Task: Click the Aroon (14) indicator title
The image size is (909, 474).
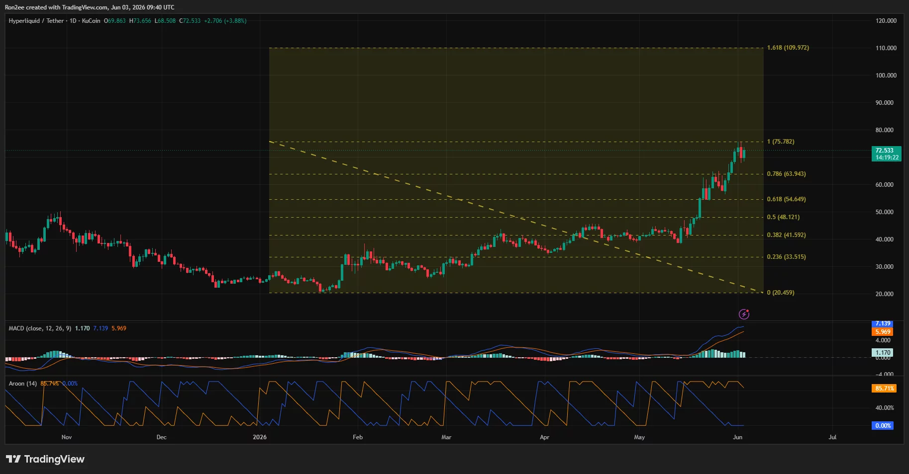Action: [23, 384]
